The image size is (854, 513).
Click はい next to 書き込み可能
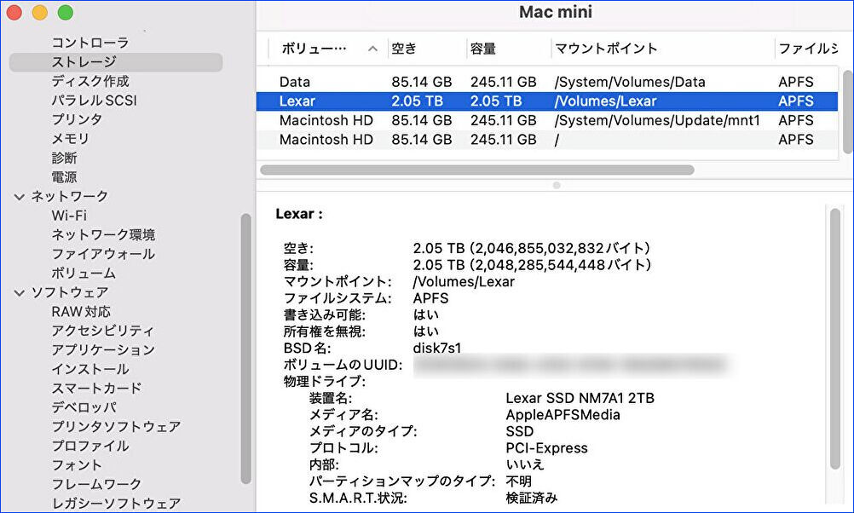[x=426, y=314]
